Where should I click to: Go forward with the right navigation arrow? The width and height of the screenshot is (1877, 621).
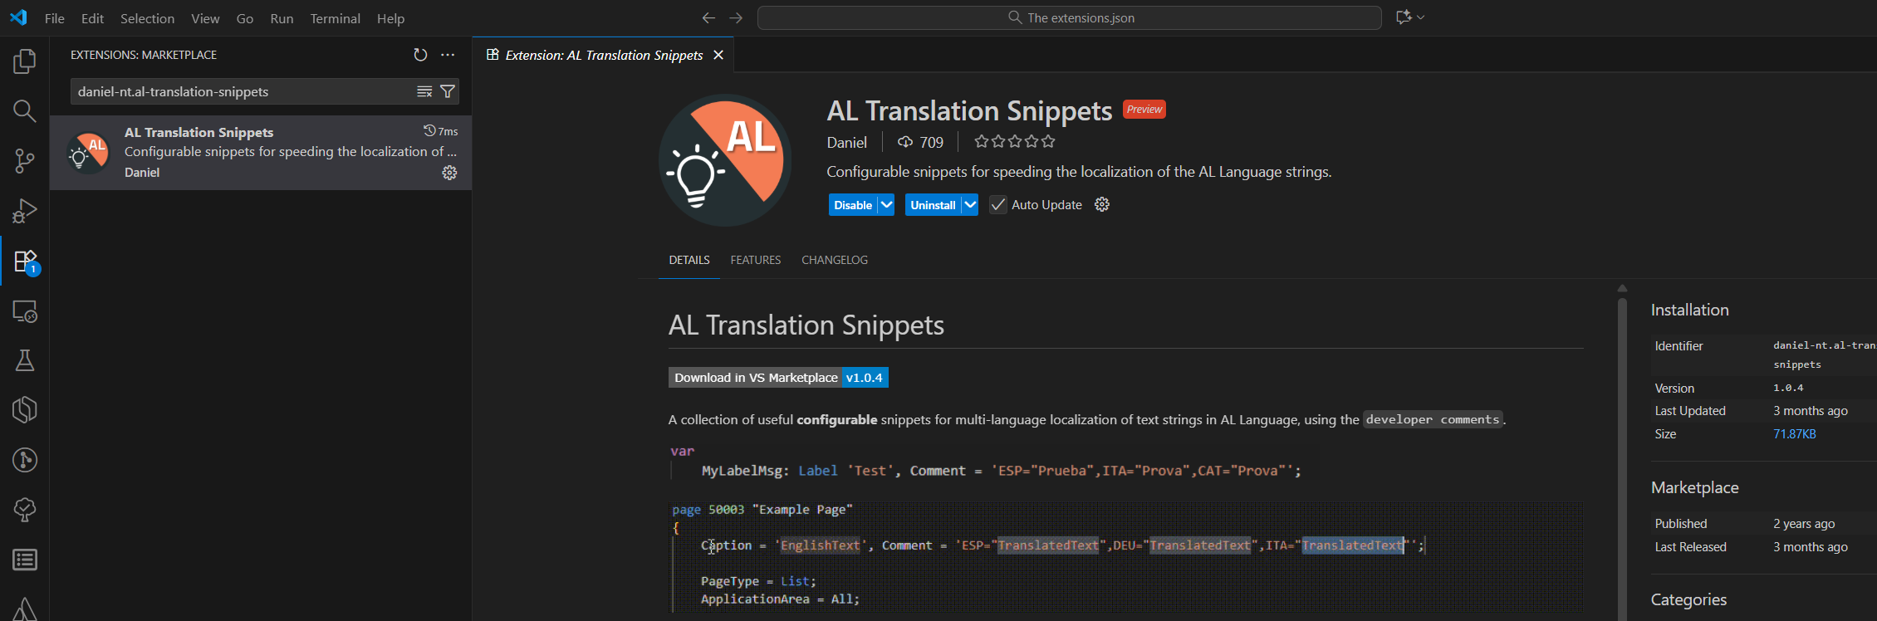click(736, 17)
